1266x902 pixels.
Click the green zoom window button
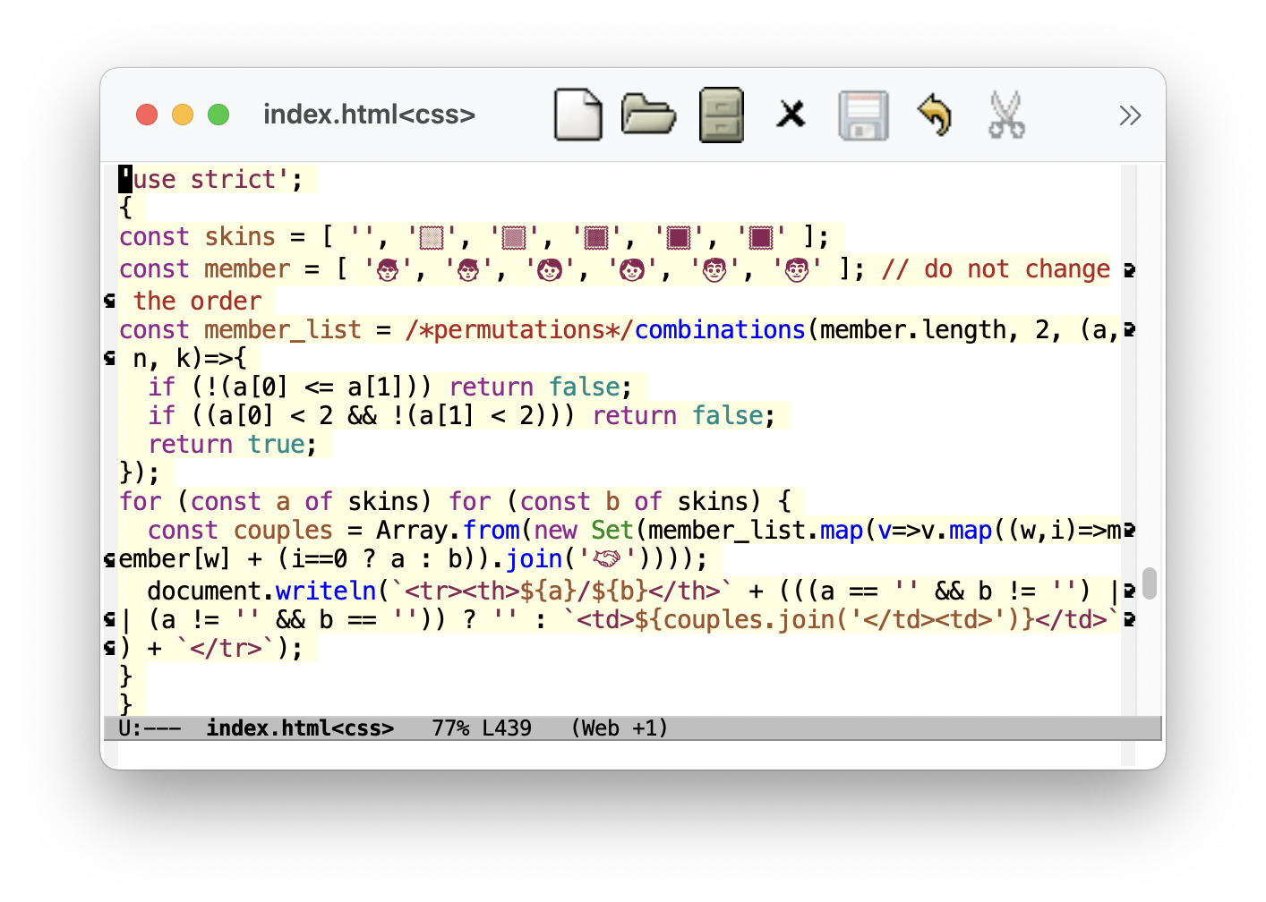pos(218,115)
